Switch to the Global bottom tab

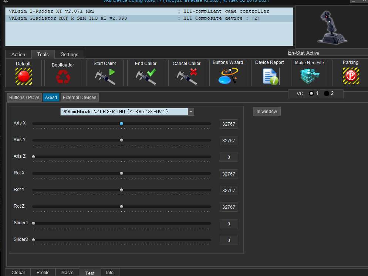point(18,272)
